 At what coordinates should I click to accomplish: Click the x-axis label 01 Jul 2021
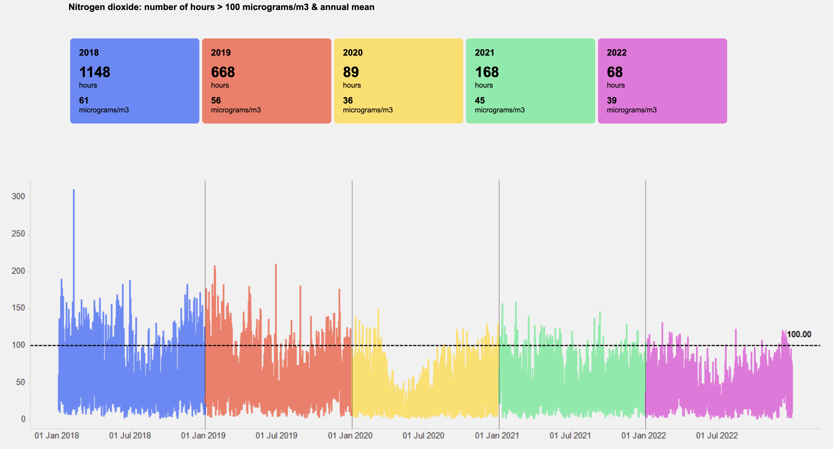click(570, 435)
